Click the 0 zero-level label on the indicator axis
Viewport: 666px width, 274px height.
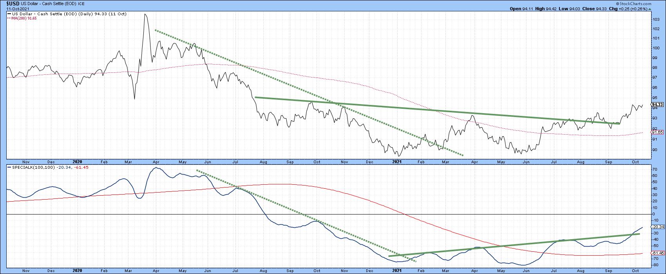[x=653, y=214]
